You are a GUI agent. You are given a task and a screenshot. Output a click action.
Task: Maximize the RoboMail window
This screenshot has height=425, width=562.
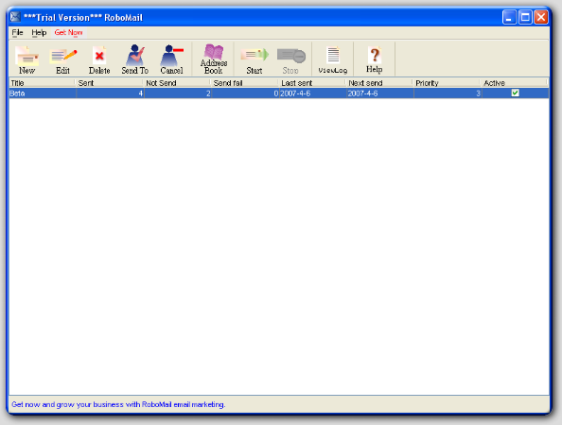pyautogui.click(x=525, y=17)
